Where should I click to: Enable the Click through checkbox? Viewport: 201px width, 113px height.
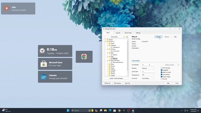pos(161,68)
